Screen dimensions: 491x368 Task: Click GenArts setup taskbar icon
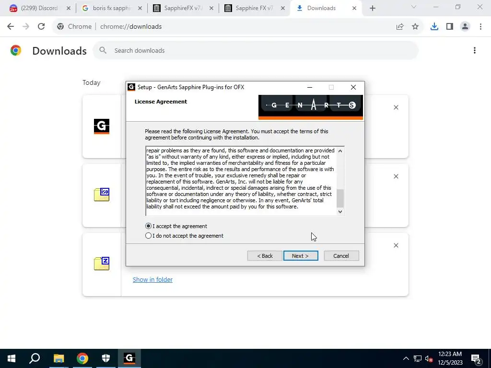pyautogui.click(x=129, y=358)
